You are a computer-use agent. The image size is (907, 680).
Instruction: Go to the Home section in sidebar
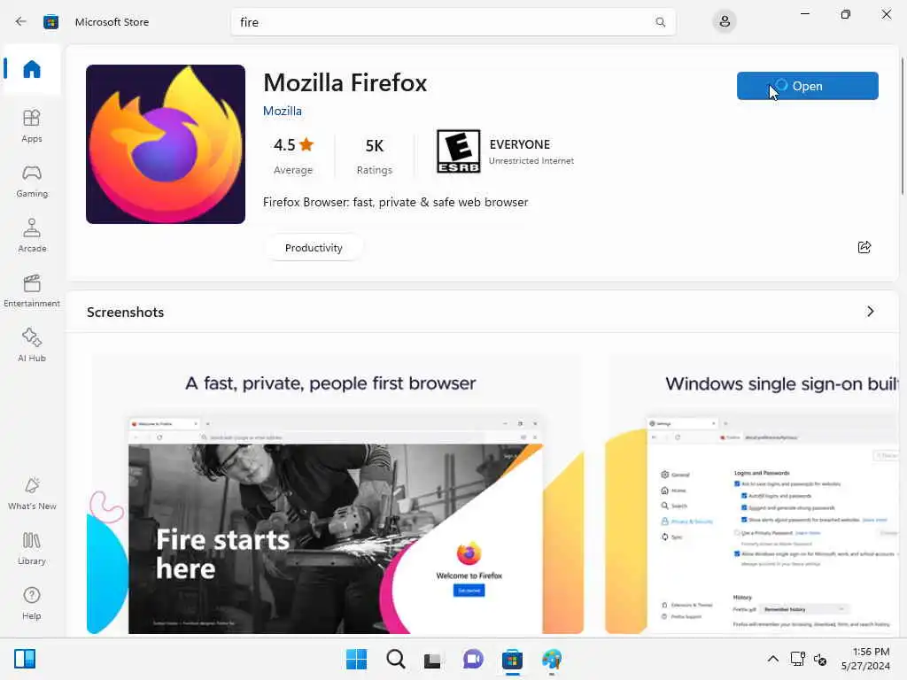click(32, 69)
